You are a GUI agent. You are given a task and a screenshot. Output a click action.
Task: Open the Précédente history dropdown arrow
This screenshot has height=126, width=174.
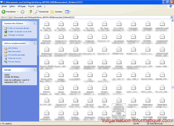click(x=18, y=12)
